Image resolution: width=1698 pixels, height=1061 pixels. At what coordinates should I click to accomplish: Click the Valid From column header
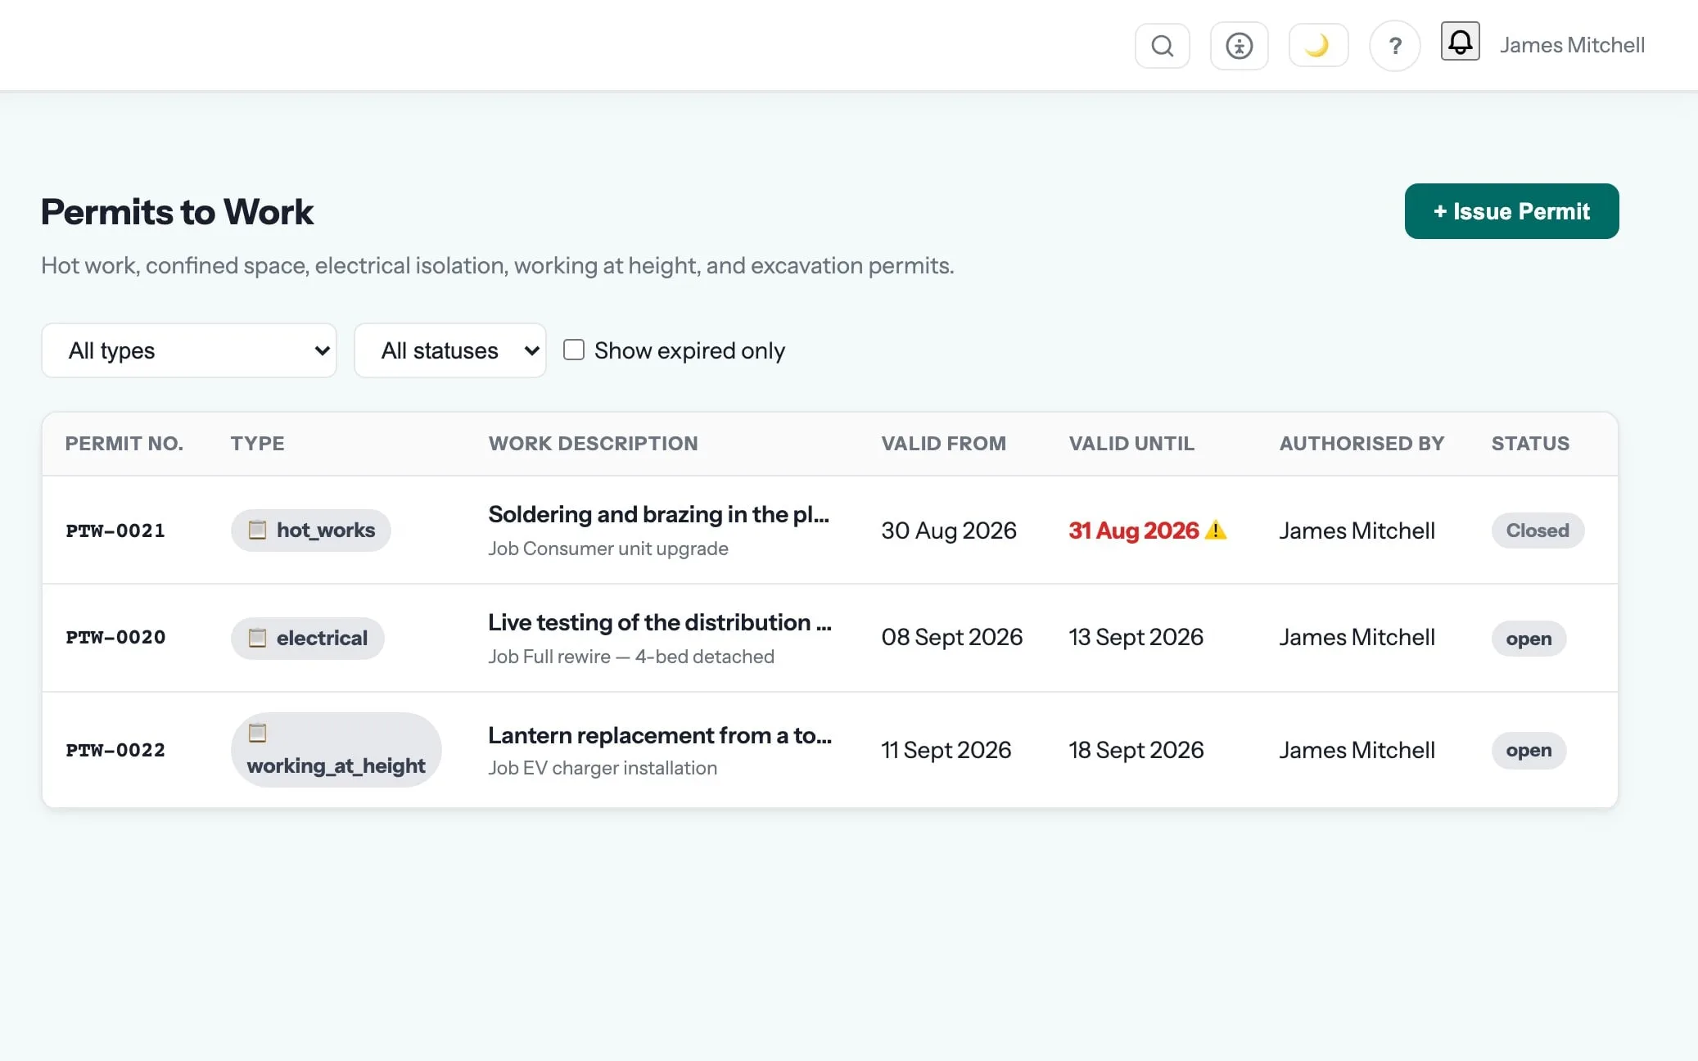tap(943, 443)
